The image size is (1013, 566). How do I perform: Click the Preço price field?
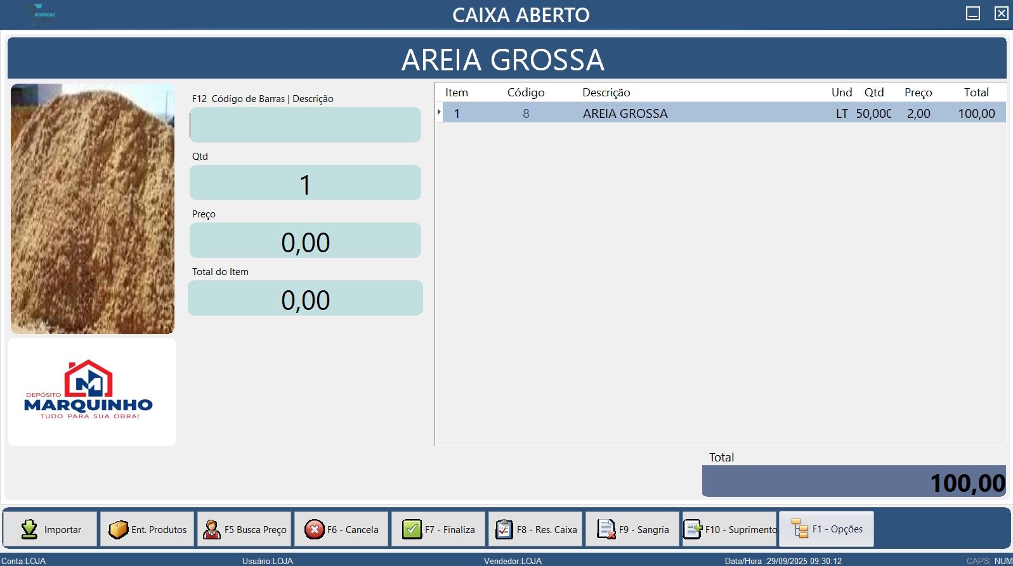tap(305, 241)
